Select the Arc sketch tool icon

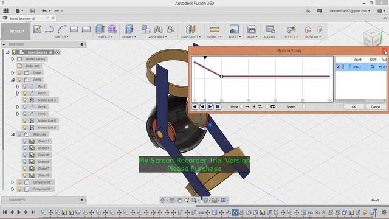click(x=62, y=29)
